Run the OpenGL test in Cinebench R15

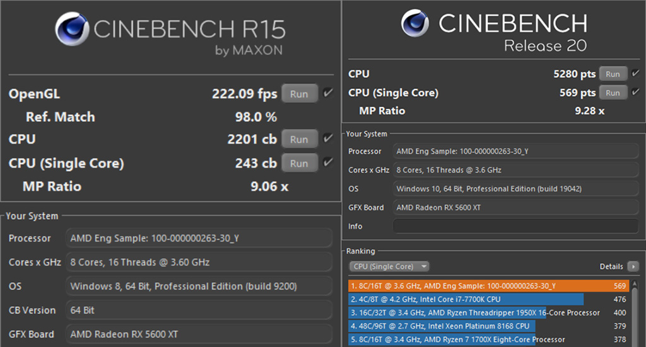coord(300,94)
